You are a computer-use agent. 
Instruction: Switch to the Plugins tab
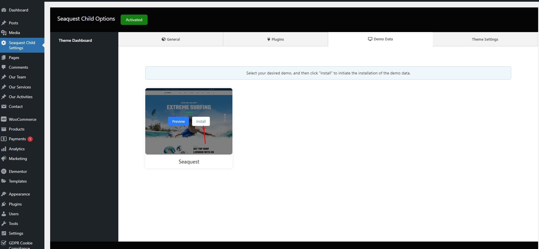click(x=275, y=39)
